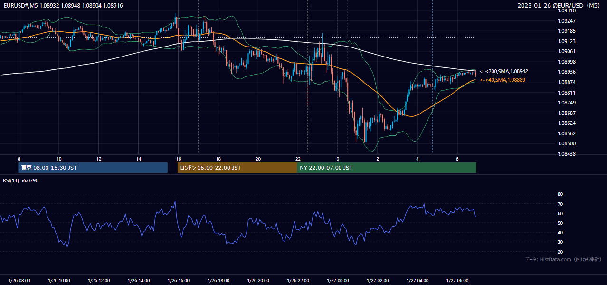Click price axis value 1.08936
The width and height of the screenshot is (607, 285).
click(x=567, y=72)
